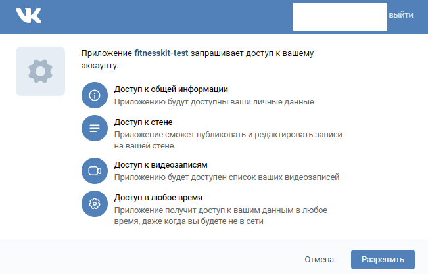428x274 pixels.
Task: Log out via the выйти link
Action: tap(401, 15)
